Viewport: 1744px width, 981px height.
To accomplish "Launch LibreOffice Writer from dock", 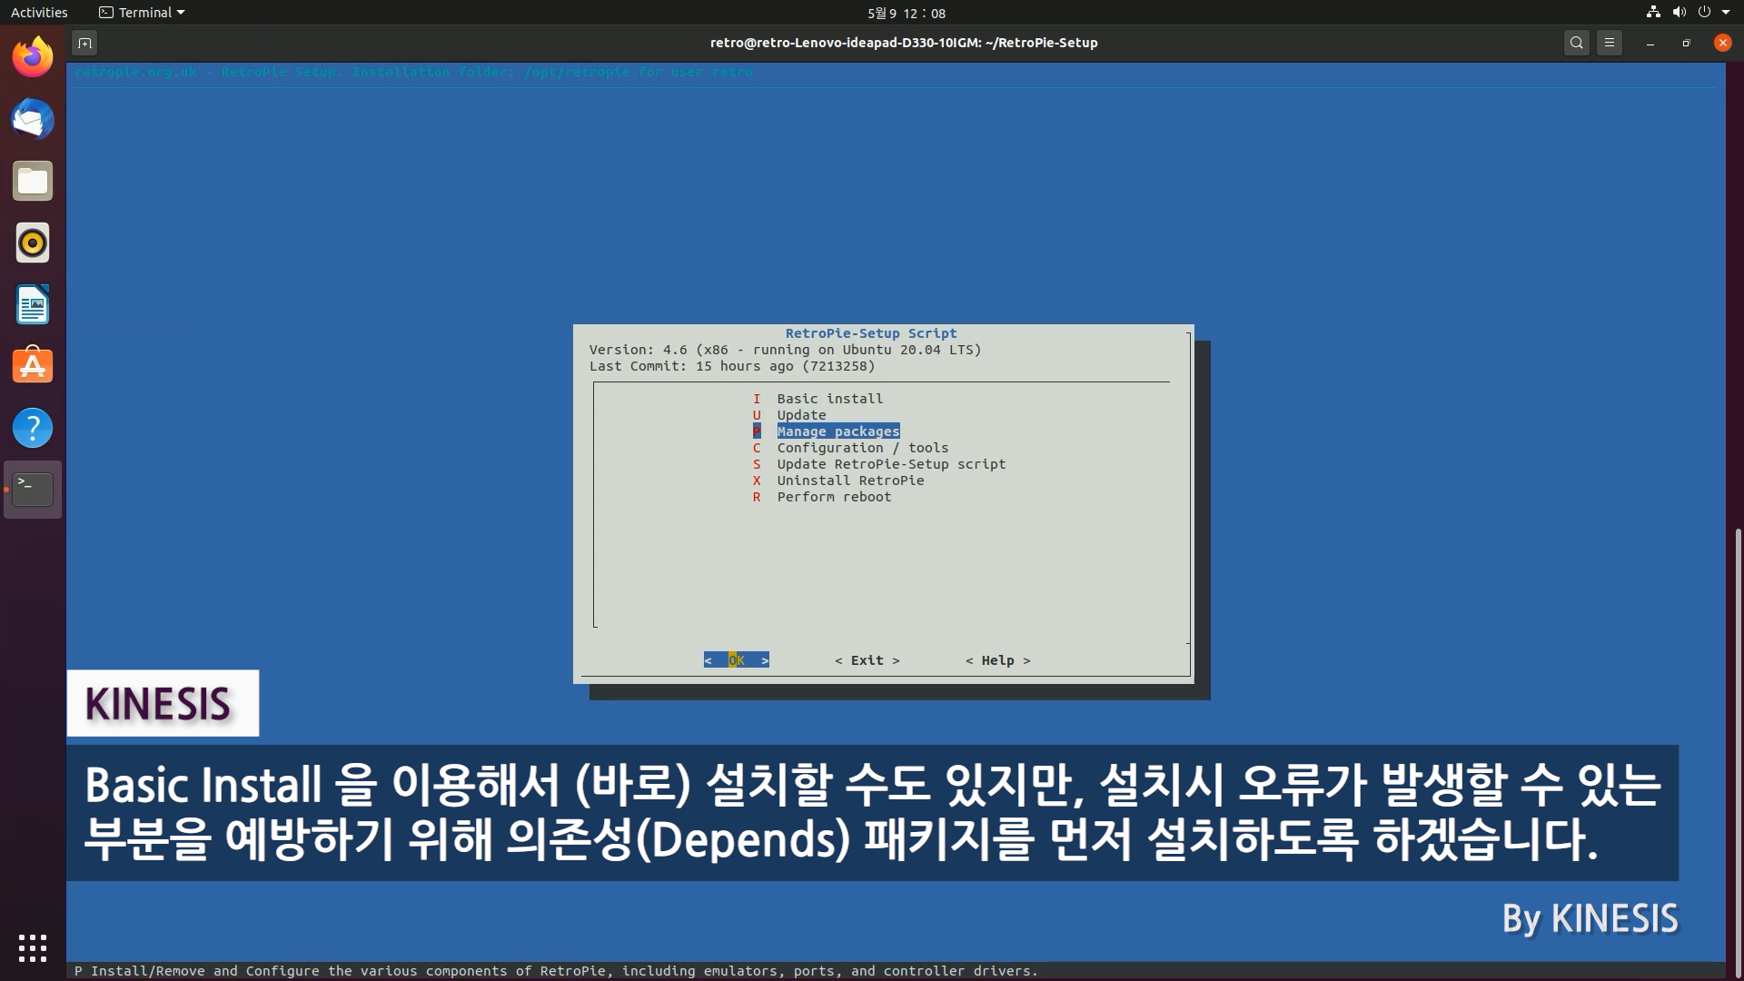I will (x=33, y=305).
